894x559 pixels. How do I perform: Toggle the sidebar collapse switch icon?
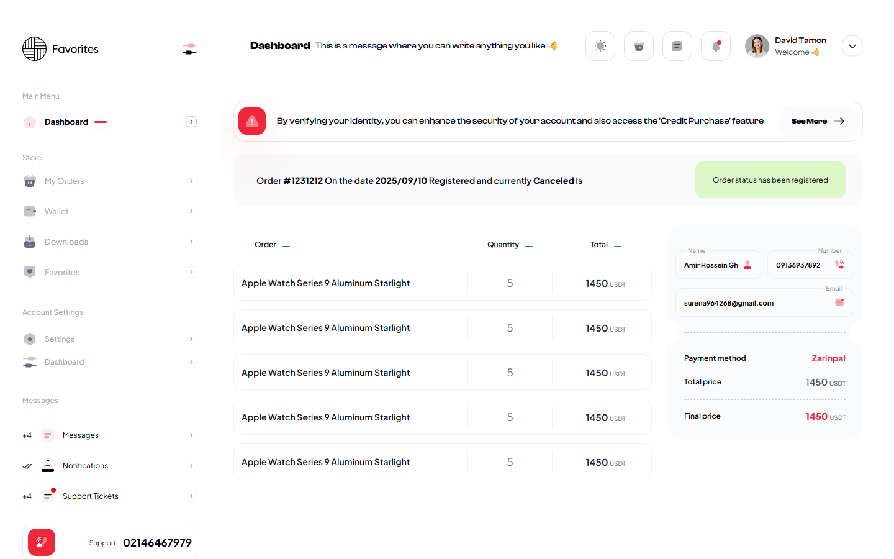point(190,49)
